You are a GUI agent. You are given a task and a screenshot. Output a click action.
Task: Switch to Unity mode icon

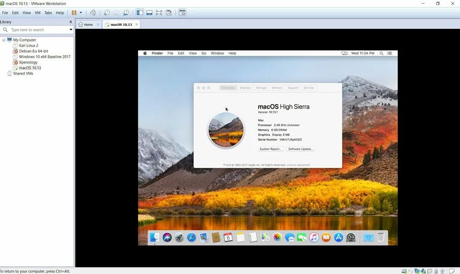tap(169, 13)
